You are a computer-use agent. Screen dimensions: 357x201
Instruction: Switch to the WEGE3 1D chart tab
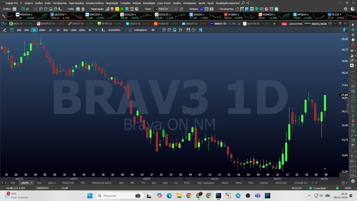(x=194, y=24)
